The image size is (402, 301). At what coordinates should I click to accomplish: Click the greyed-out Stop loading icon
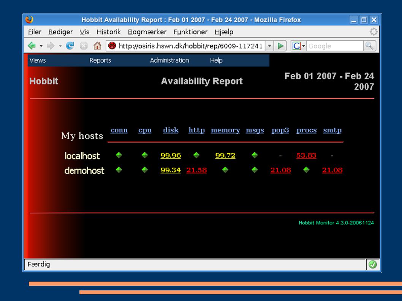pos(84,46)
